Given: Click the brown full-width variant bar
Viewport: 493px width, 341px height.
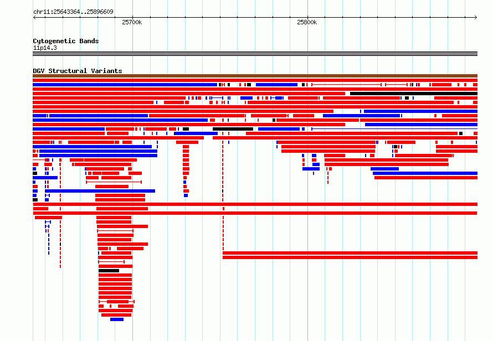Looking at the screenshot, I should 255,76.
